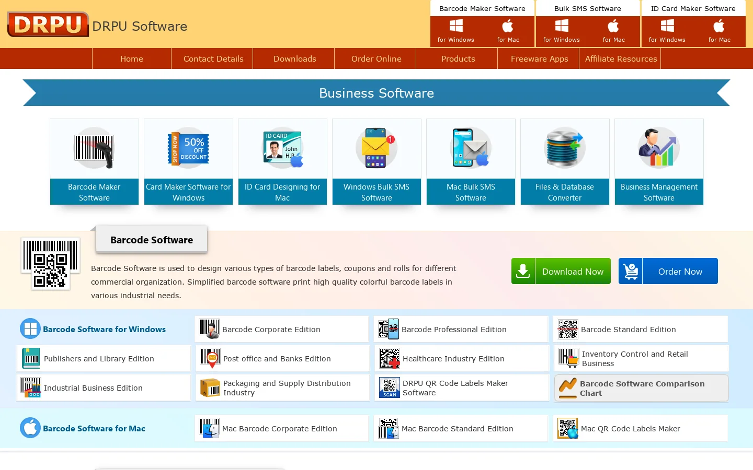The height and width of the screenshot is (470, 753).
Task: Go to Affiliate Resources
Action: coord(621,58)
